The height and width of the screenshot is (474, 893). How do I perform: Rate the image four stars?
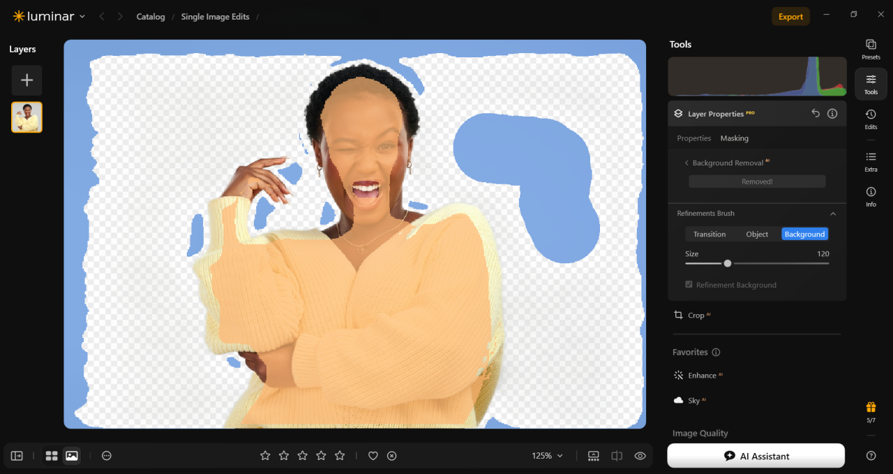(x=321, y=456)
